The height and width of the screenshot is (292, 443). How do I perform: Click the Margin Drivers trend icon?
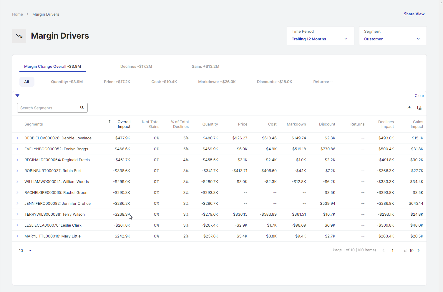[x=19, y=36]
